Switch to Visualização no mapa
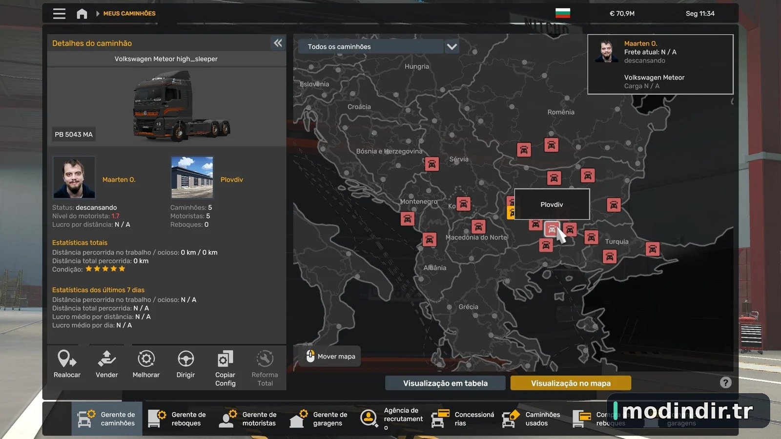 [571, 383]
